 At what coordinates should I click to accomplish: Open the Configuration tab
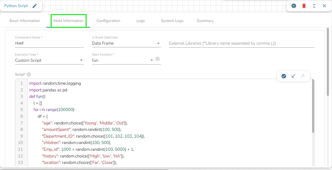coord(108,21)
